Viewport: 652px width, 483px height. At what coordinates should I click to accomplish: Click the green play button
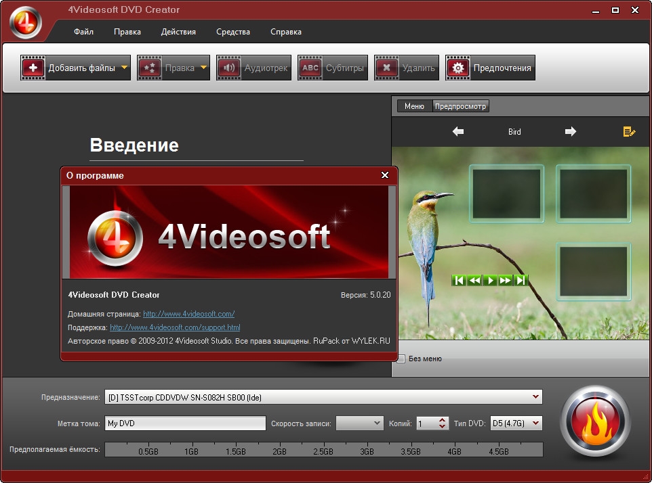point(490,281)
